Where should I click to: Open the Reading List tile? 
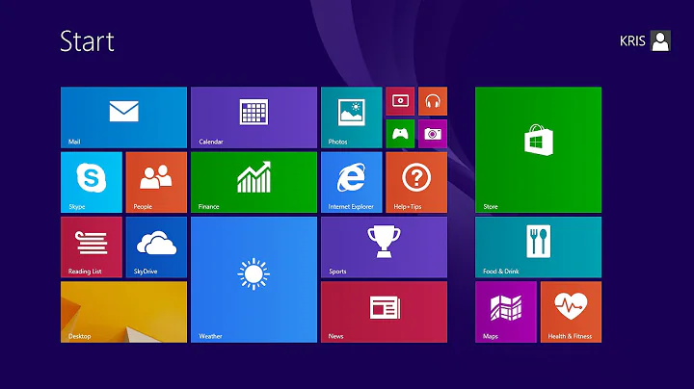[x=92, y=247]
